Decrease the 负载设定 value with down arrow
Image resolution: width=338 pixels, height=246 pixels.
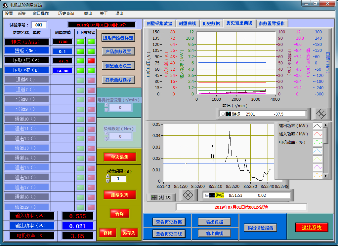[106, 138]
